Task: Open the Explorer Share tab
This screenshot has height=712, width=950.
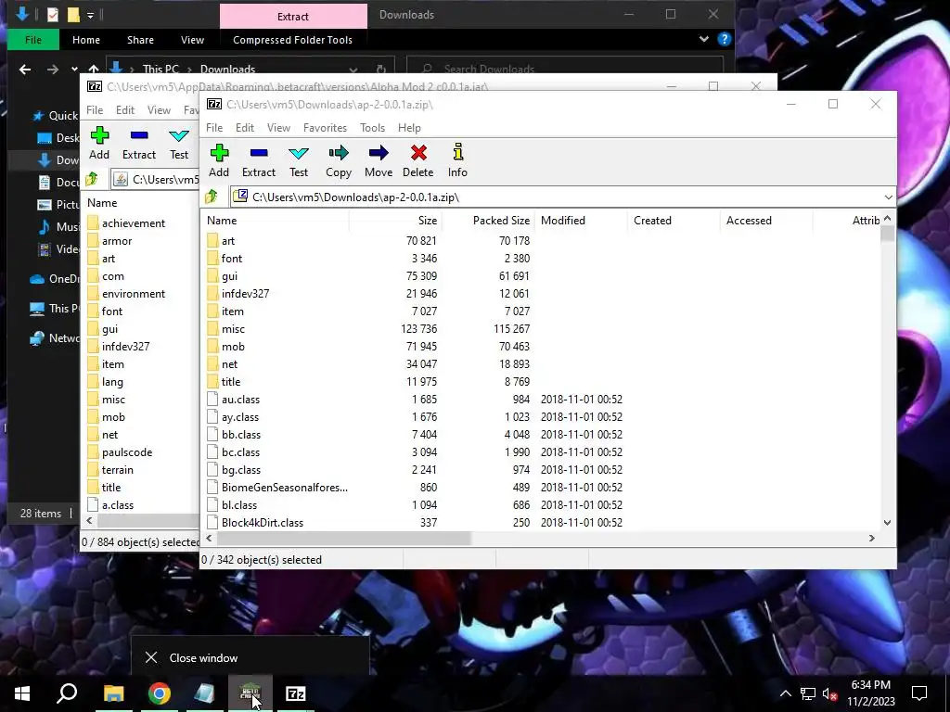Action: pos(141,40)
